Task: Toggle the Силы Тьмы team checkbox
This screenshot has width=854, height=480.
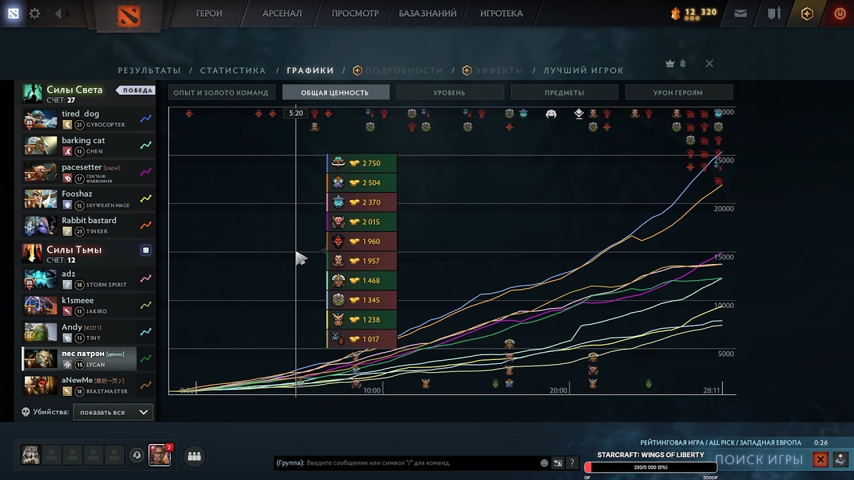Action: pyautogui.click(x=145, y=250)
